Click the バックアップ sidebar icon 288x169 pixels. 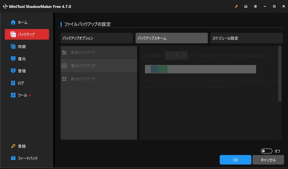[x=13, y=34]
